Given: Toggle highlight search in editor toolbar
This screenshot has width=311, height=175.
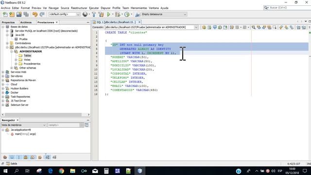Looking at the screenshot, I should pos(269,27).
